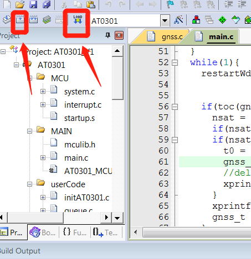This screenshot has height=259, width=251.
Task: Select the Project (Pr...) bottom tab
Action: [13, 232]
